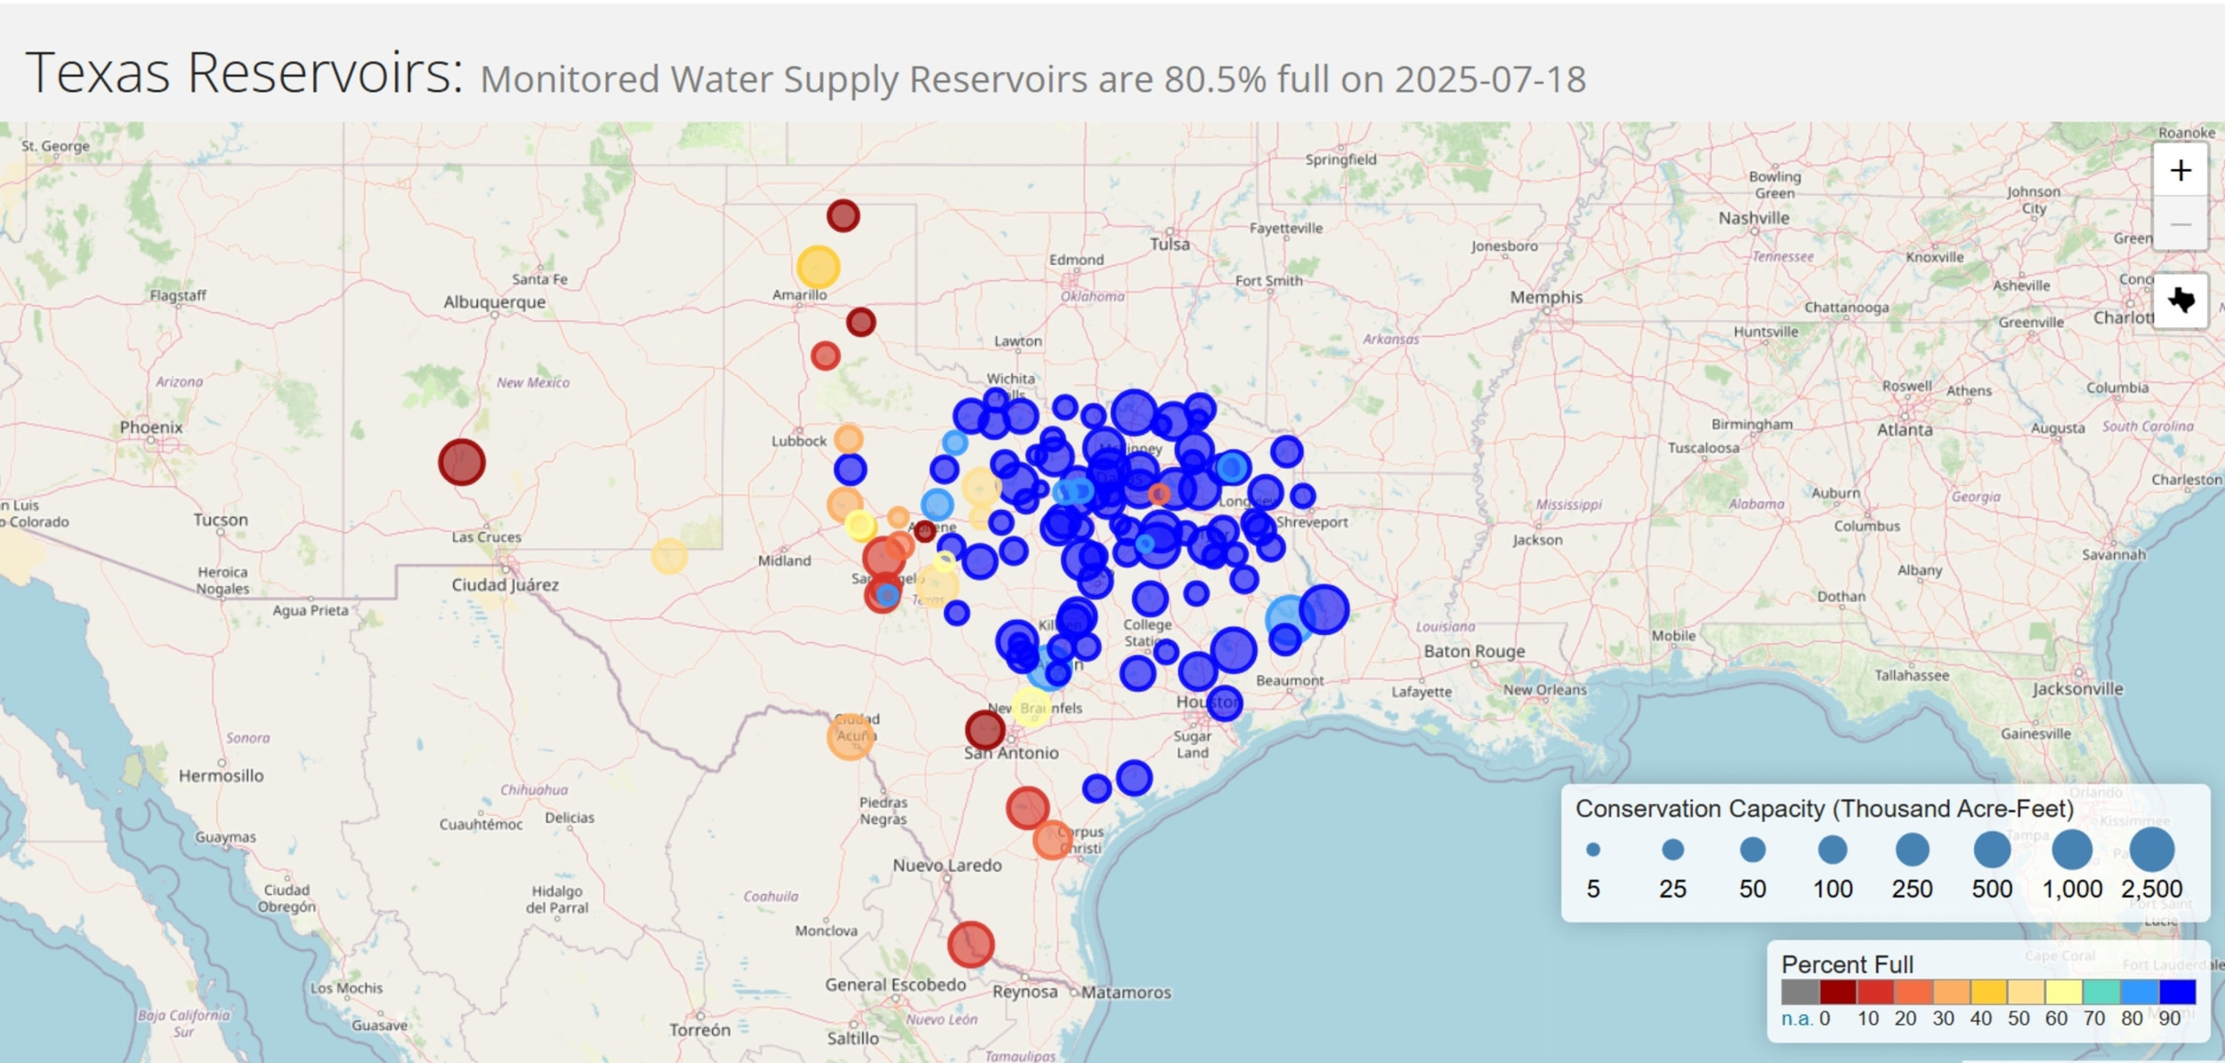Select the 2,500 acre-feet legend circle
The height and width of the screenshot is (1063, 2225).
2155,851
